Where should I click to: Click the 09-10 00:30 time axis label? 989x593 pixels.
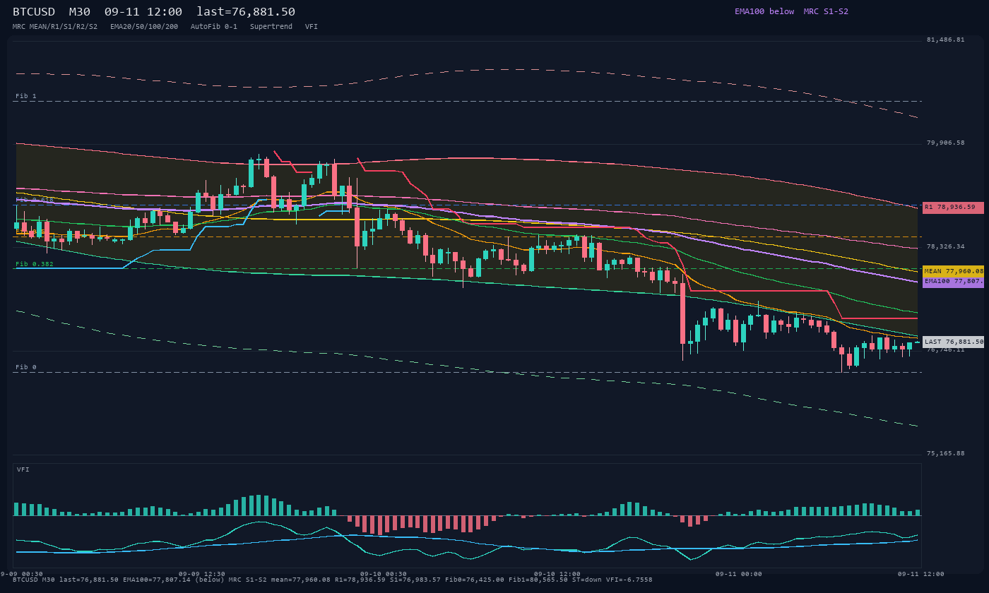tap(384, 574)
